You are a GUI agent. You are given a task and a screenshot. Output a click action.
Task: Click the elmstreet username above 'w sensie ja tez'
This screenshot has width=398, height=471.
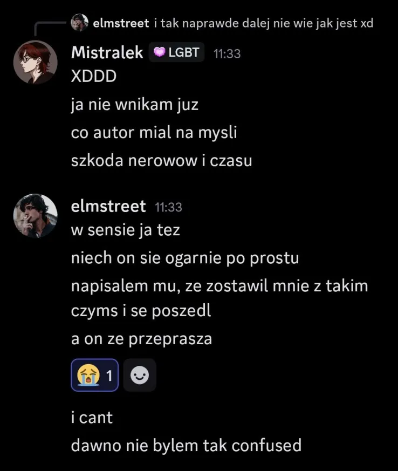click(108, 206)
